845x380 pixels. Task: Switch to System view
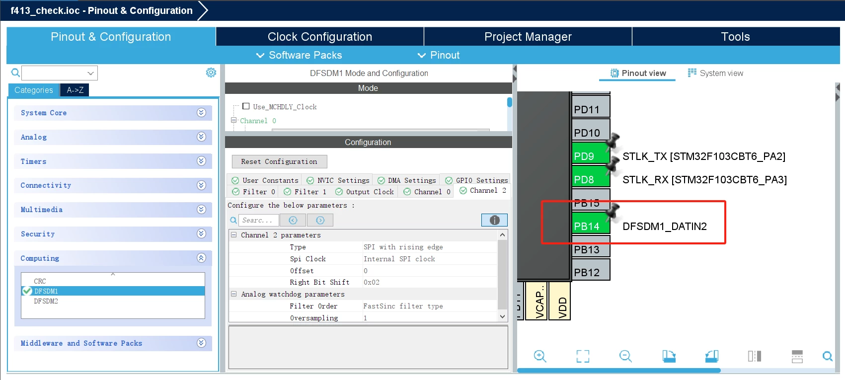pos(715,73)
